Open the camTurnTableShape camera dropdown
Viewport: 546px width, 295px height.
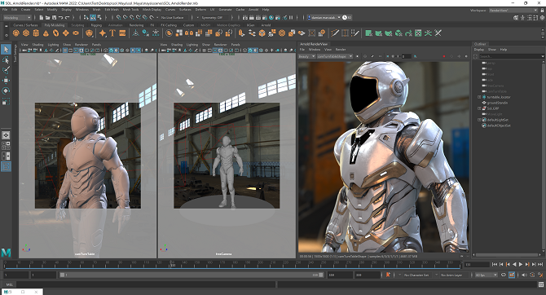[x=335, y=56]
